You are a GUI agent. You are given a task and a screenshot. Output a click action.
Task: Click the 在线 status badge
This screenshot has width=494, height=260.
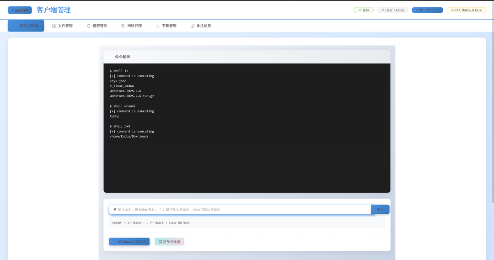pyautogui.click(x=364, y=10)
